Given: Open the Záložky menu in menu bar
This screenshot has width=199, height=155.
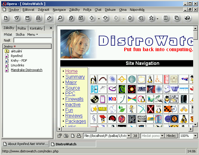Looking at the screenshot, I should (74, 10).
